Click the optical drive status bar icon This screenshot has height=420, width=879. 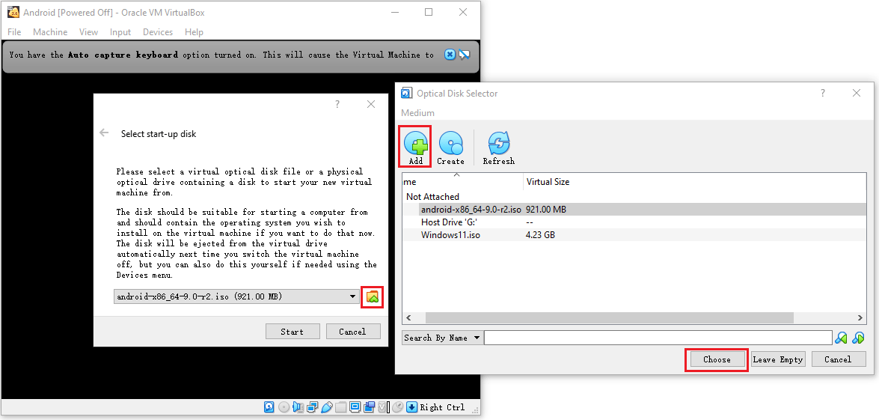[284, 407]
